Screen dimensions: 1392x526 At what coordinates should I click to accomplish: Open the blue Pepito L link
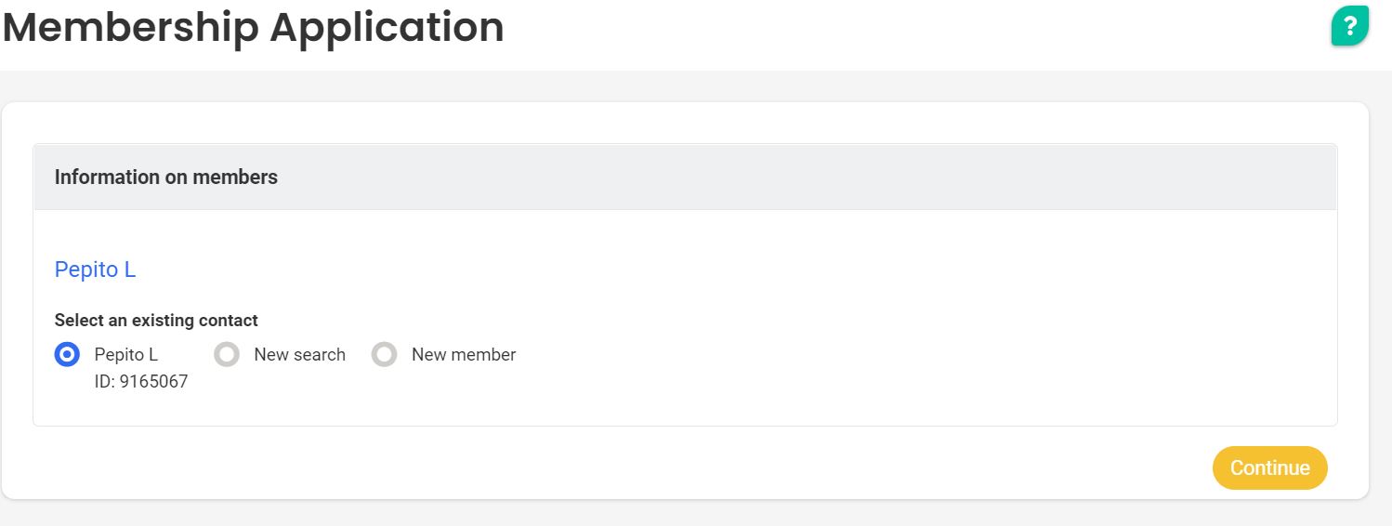click(x=96, y=270)
